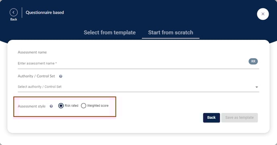Click the Assessment name label
Viewport: 277px width, 145px height.
(32, 52)
